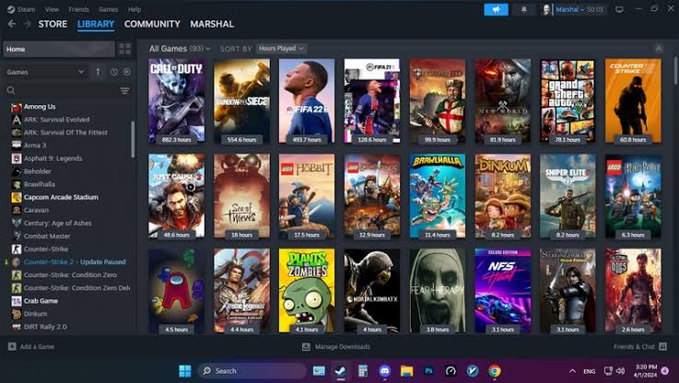
Task: Click the ready-to-play filter icon
Action: pyautogui.click(x=126, y=72)
